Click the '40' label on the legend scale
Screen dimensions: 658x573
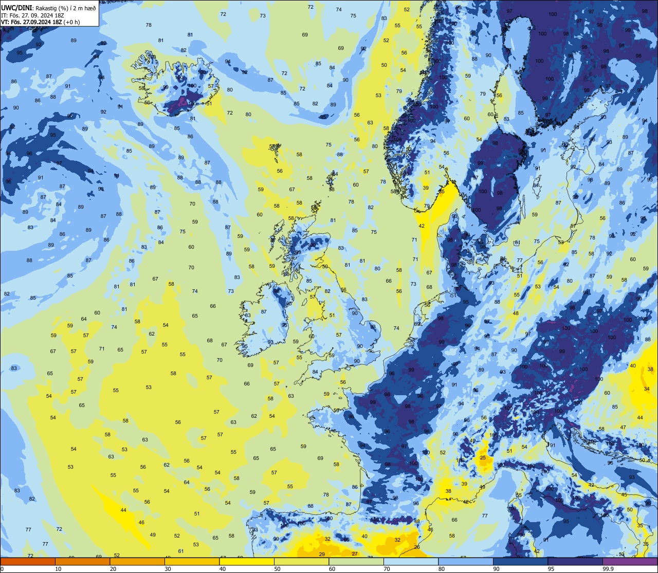pos(223,569)
